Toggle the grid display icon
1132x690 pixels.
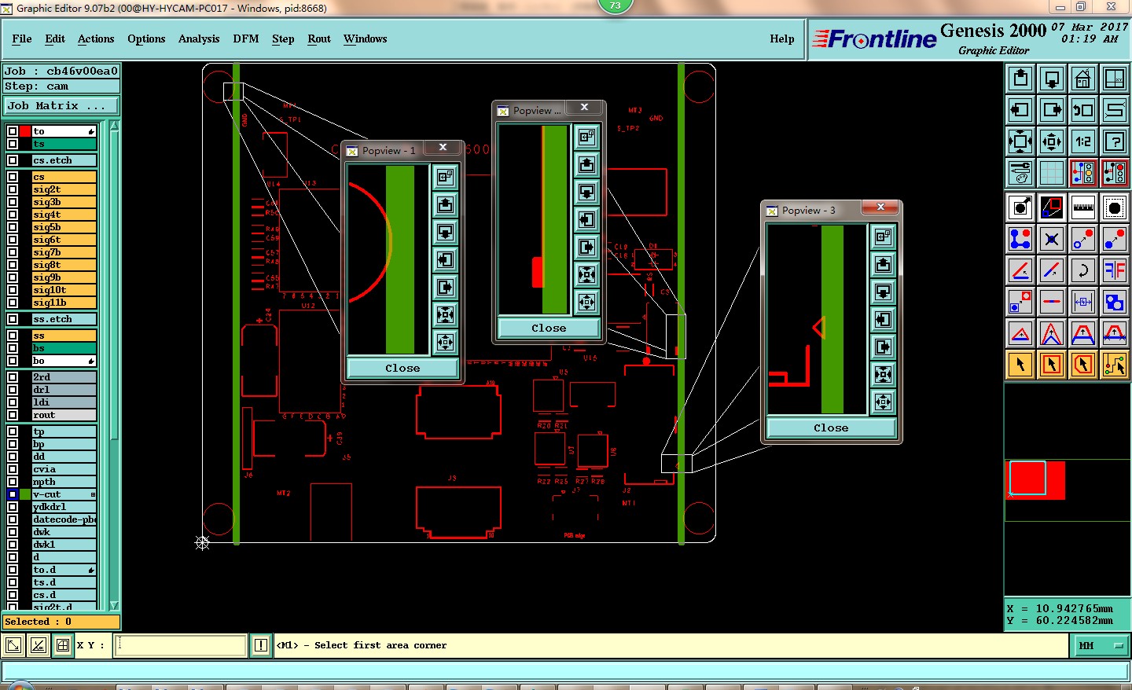click(1052, 173)
